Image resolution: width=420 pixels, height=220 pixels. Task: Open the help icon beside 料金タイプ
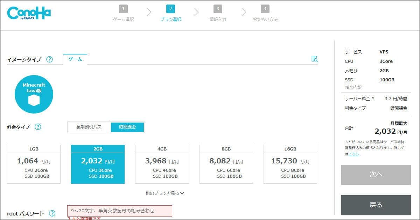tap(38, 127)
